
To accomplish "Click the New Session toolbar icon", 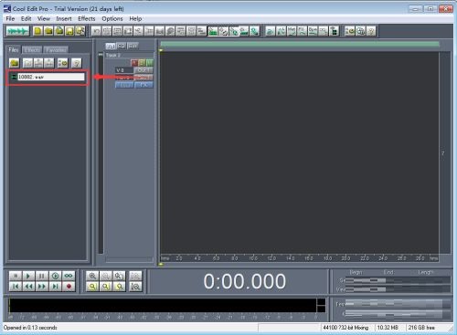I will coord(37,31).
